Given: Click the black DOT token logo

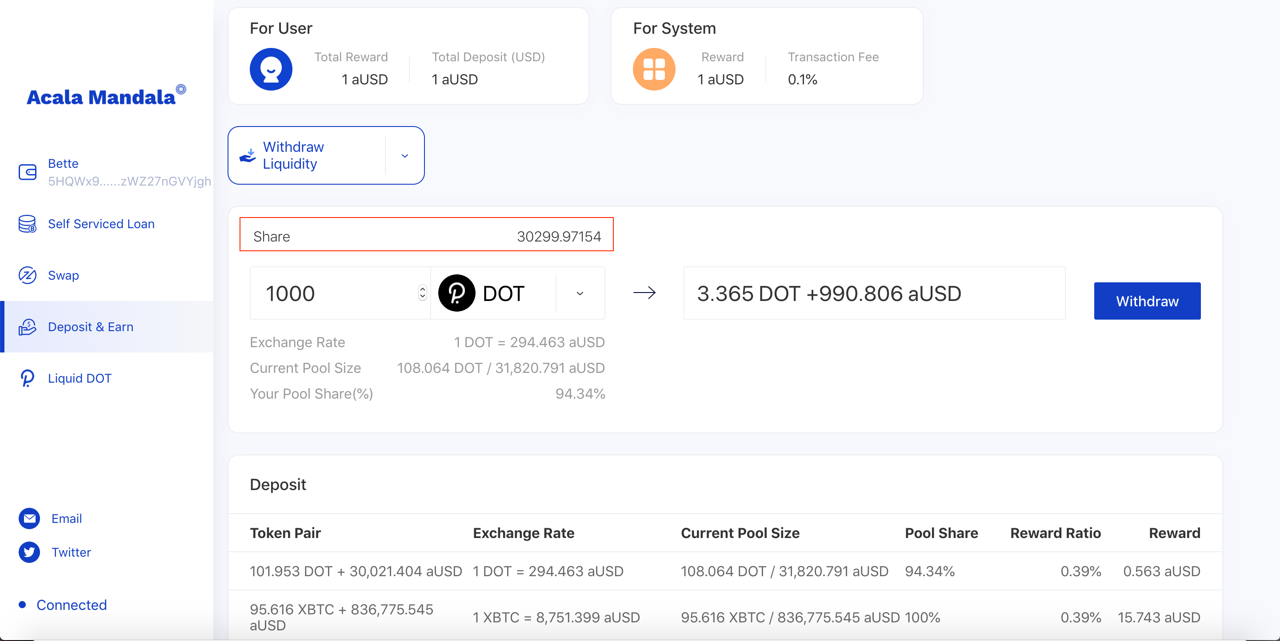Looking at the screenshot, I should coord(456,293).
